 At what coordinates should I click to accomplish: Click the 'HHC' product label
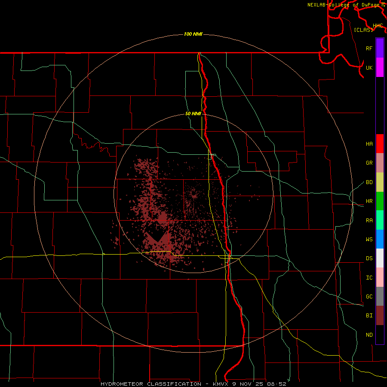[378, 26]
